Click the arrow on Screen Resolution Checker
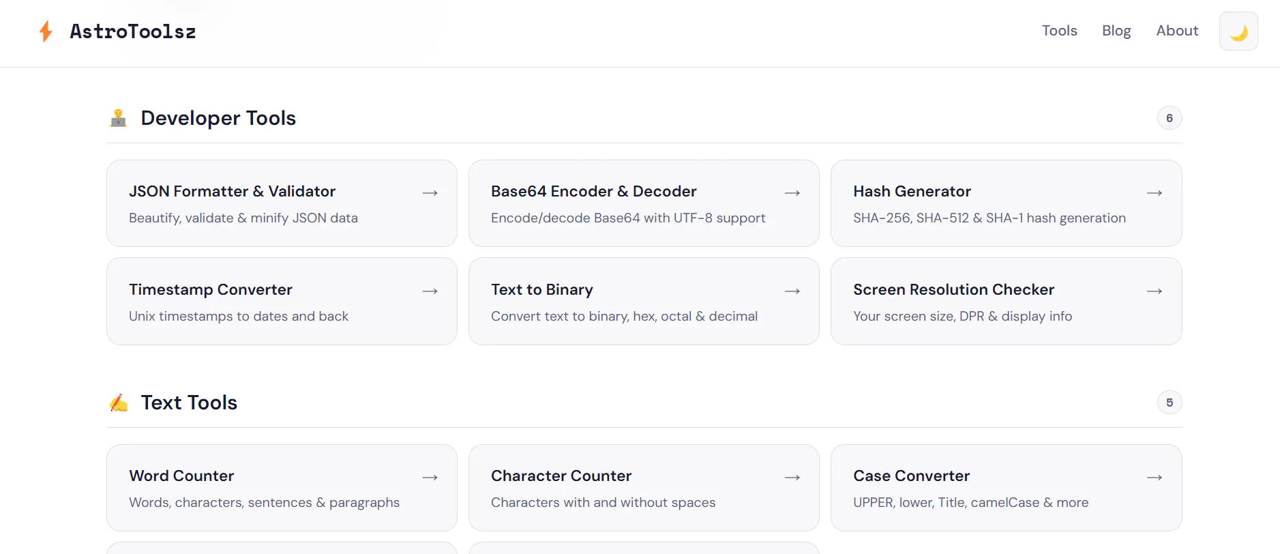 1154,291
